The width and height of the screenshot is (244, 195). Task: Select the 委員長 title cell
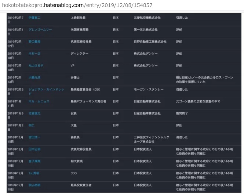click(x=75, y=137)
